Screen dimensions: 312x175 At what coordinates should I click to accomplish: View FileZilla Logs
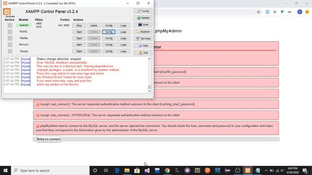123,38
